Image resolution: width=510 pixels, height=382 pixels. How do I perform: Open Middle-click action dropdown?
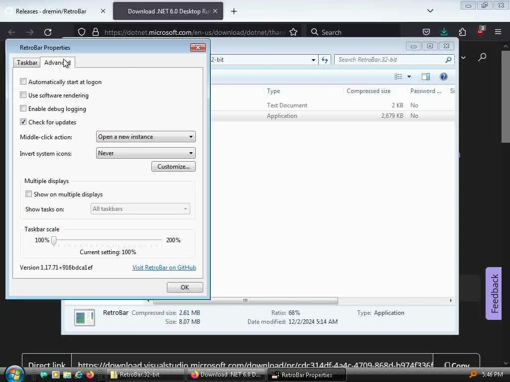point(146,137)
